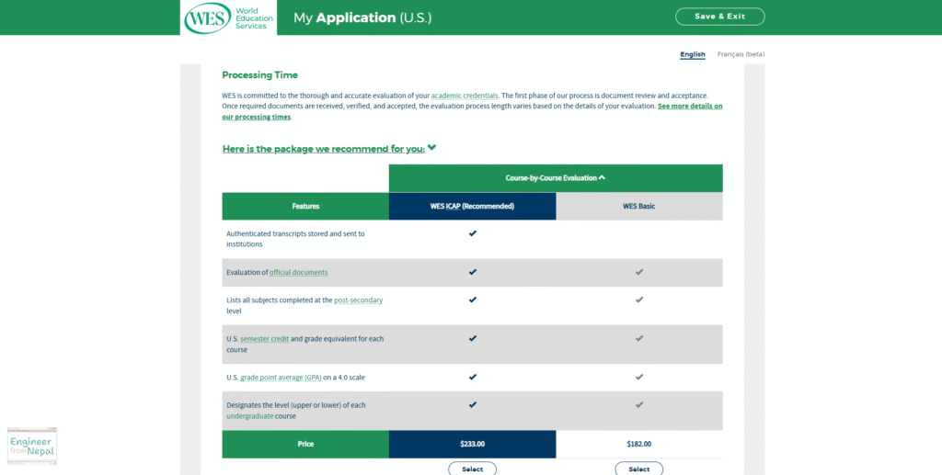942x475 pixels.
Task: Select the WES Basic column header
Action: point(639,207)
